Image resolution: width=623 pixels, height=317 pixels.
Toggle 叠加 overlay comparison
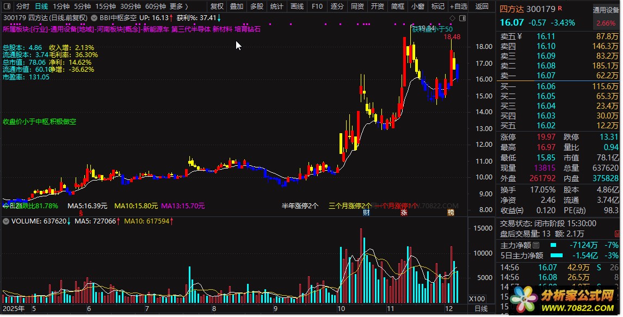[237, 7]
